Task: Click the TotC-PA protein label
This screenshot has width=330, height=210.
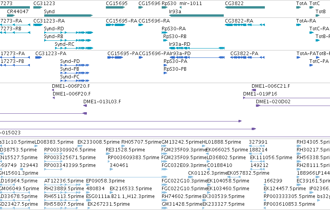Action: pyautogui.click(x=319, y=61)
